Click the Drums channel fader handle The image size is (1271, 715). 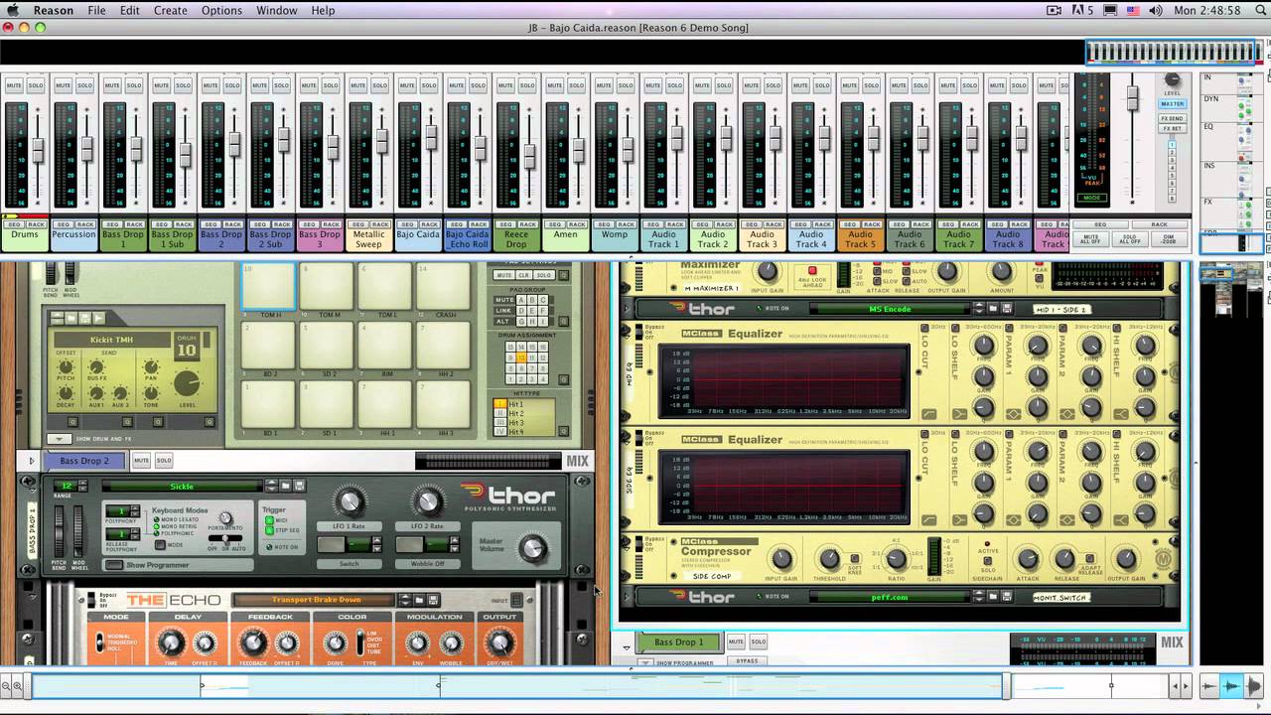[x=38, y=151]
